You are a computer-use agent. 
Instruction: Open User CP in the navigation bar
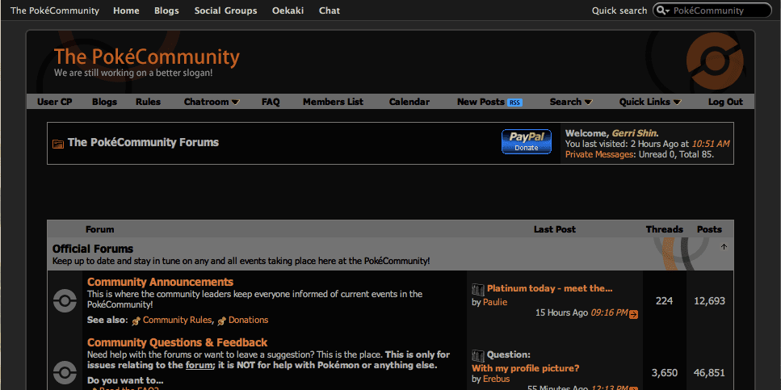coord(55,102)
